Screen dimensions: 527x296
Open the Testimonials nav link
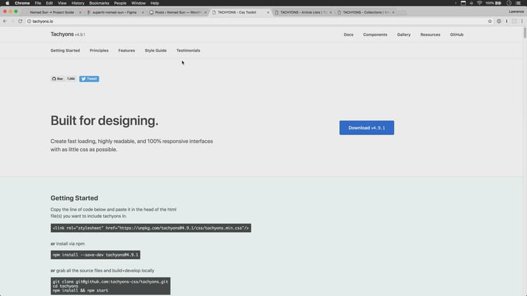[x=188, y=50]
